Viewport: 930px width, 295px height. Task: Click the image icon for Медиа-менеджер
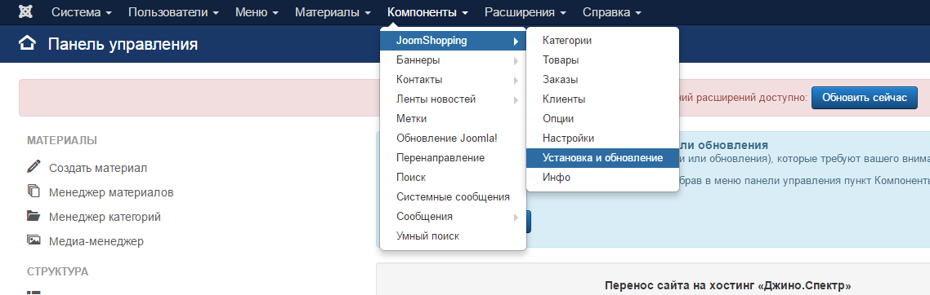pos(34,240)
